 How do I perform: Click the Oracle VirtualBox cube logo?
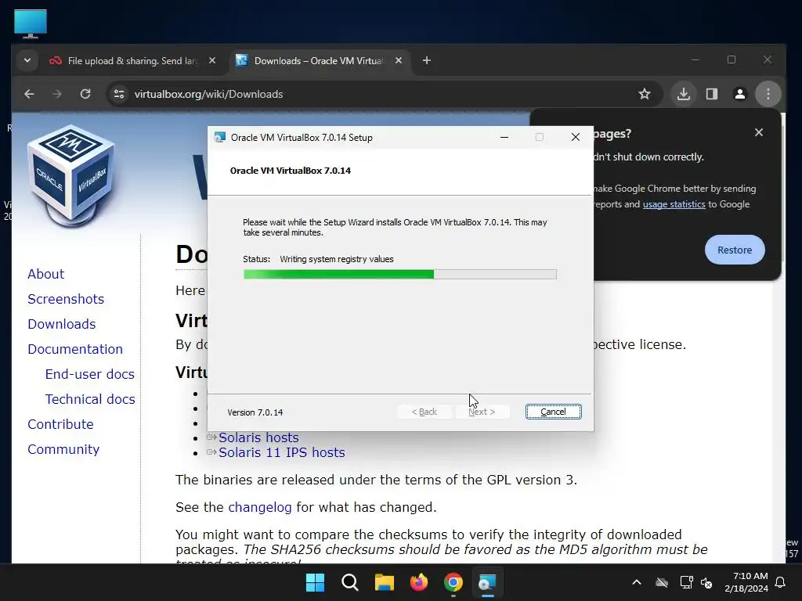[x=71, y=176]
